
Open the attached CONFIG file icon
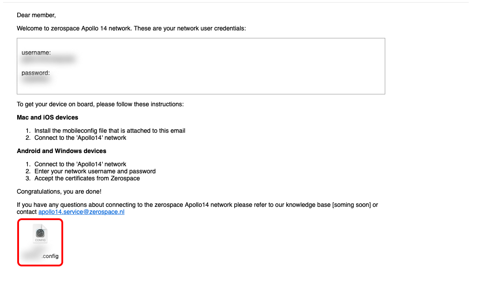click(x=40, y=233)
